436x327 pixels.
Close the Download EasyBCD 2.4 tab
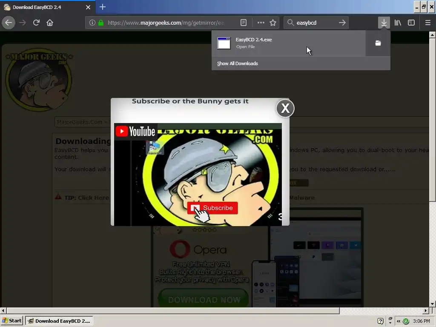88,7
